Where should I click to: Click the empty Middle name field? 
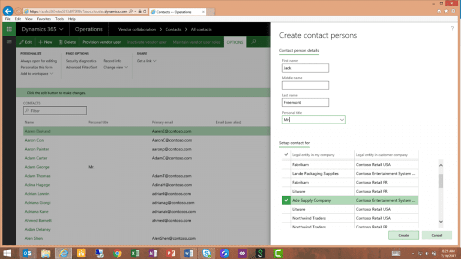click(x=305, y=85)
